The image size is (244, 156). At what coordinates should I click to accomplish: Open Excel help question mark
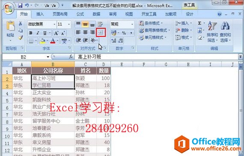(x=220, y=14)
